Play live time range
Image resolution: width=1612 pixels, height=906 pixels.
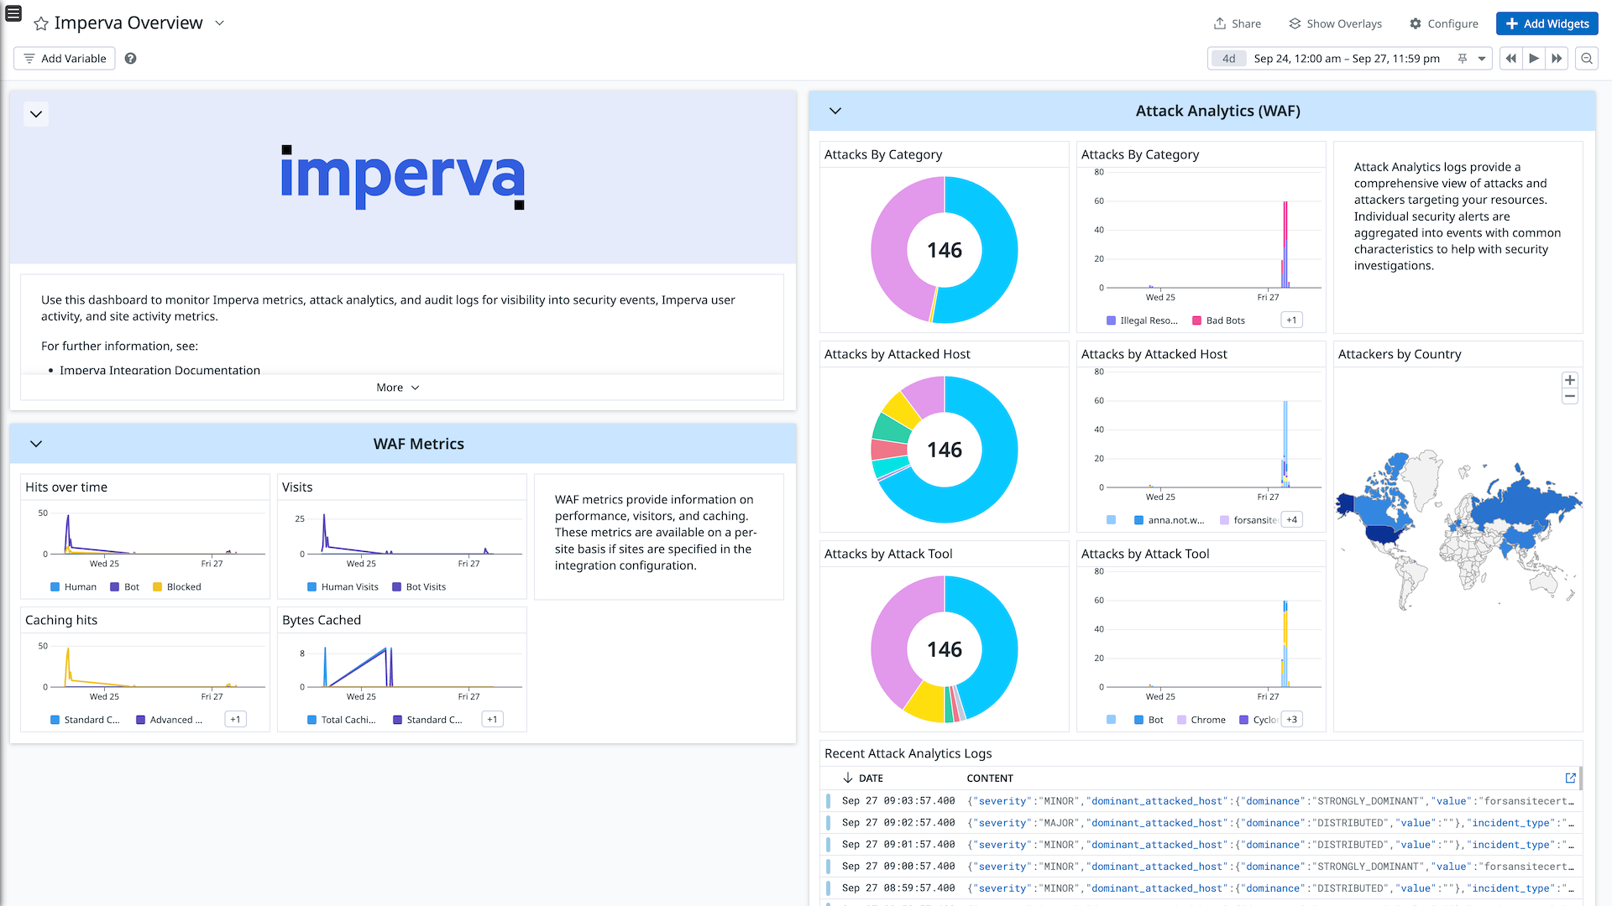click(1534, 59)
